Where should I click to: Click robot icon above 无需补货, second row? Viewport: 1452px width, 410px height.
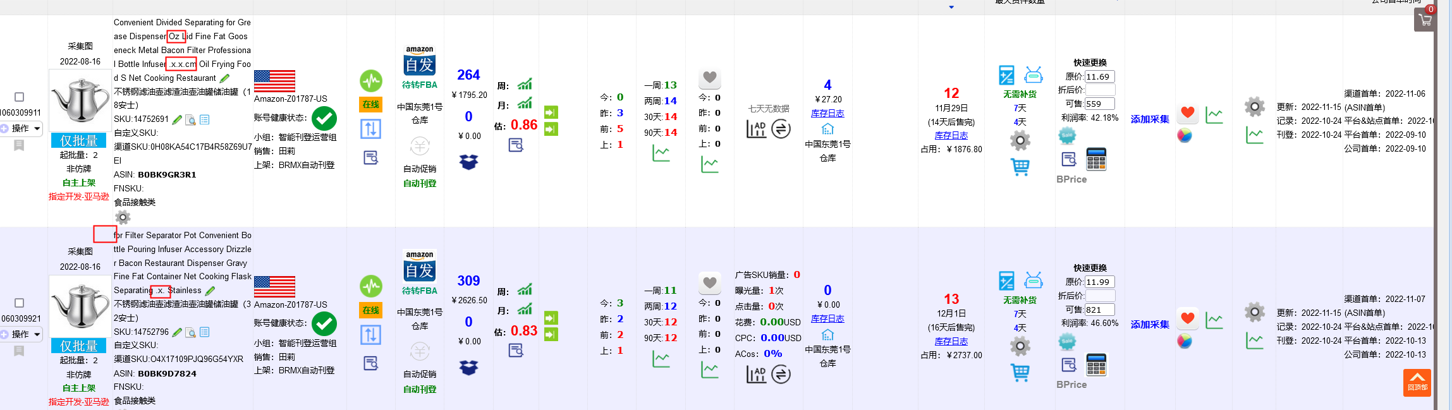(1034, 280)
